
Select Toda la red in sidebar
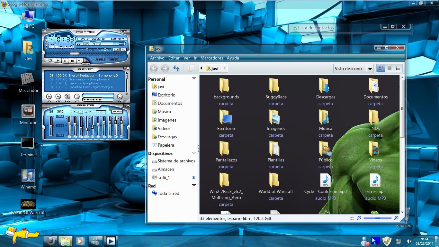[166, 193]
